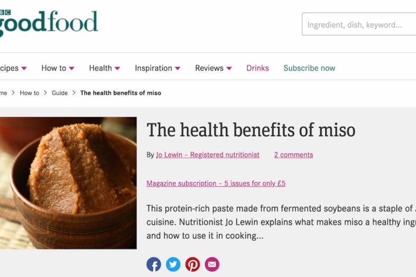Expand the How to dropdown menu
The height and width of the screenshot is (277, 416).
(x=58, y=68)
